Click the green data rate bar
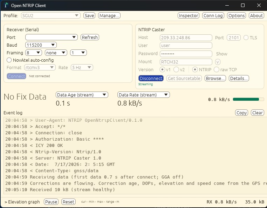 (x=248, y=99)
